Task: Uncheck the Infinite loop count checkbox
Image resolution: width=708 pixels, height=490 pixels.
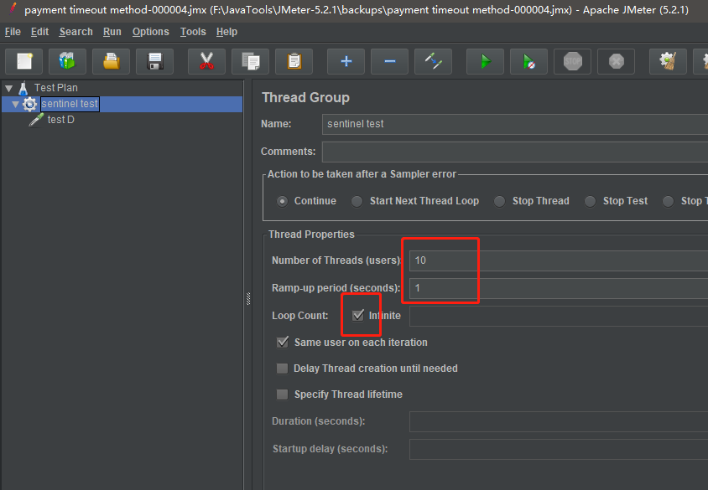Action: coord(358,315)
